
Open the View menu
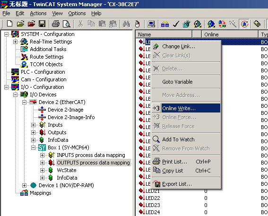point(57,13)
